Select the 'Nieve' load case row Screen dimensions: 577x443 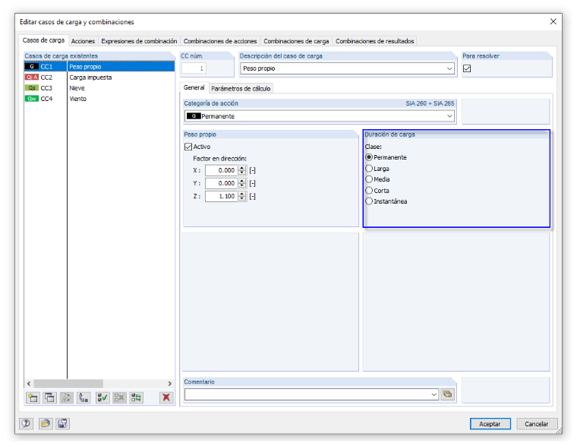click(x=99, y=88)
